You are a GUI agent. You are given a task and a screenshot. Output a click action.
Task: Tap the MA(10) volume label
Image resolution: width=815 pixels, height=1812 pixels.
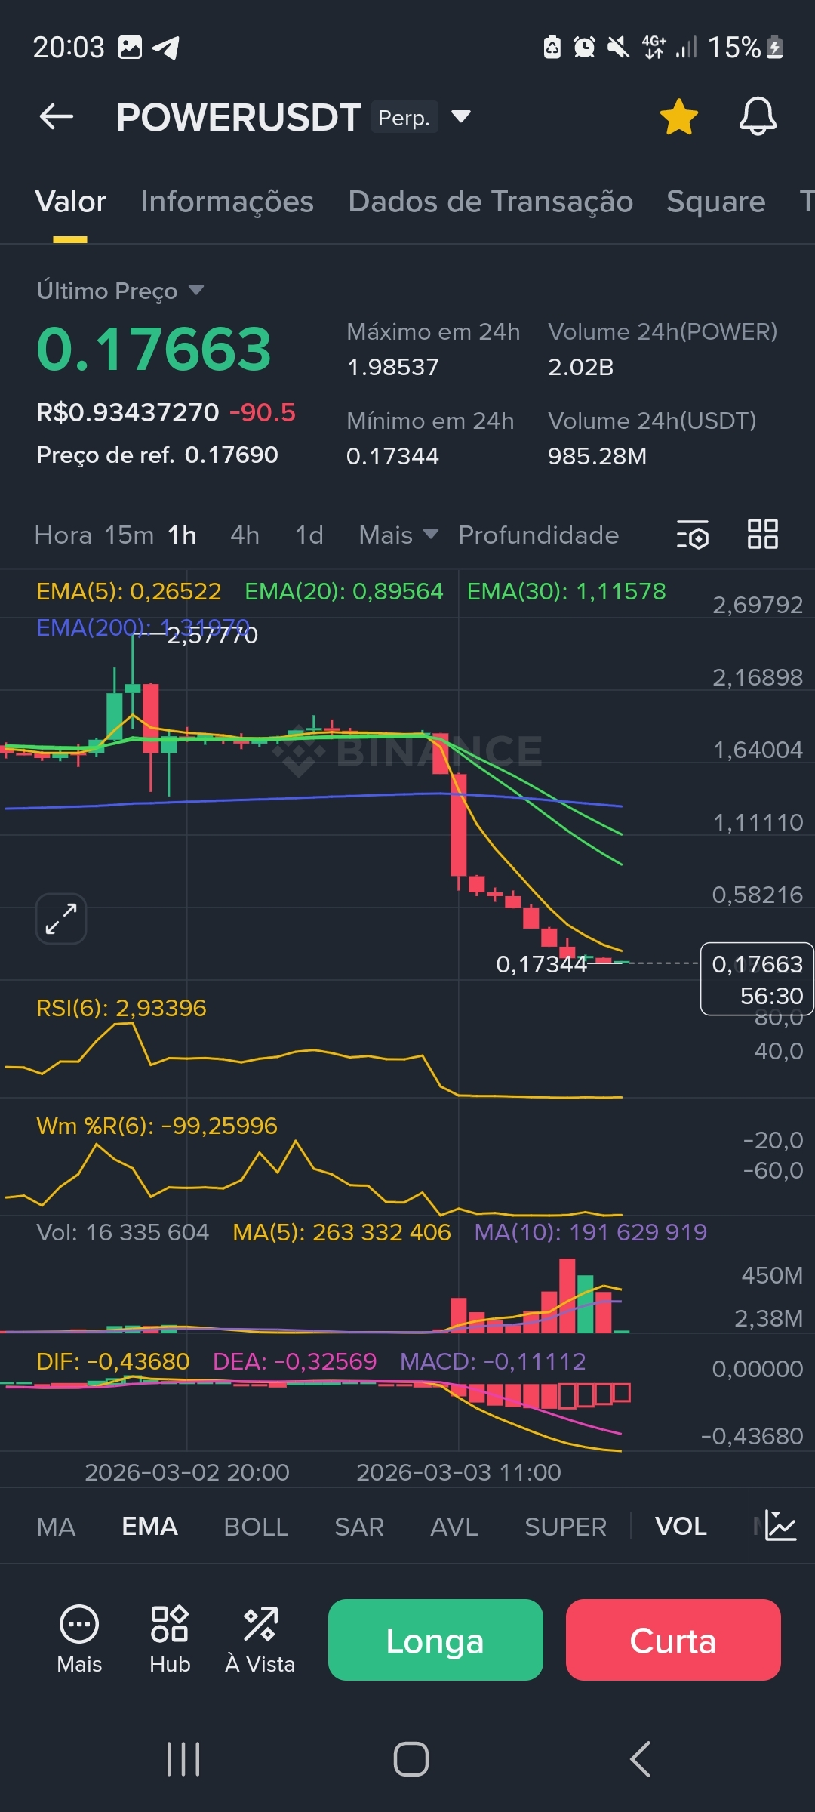click(x=590, y=1232)
